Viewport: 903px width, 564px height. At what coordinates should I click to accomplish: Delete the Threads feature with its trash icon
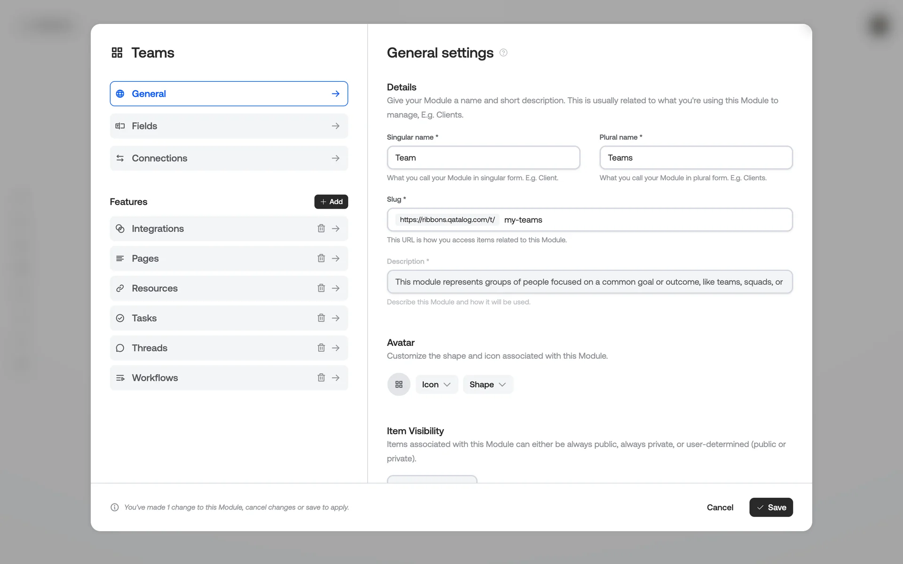point(321,348)
